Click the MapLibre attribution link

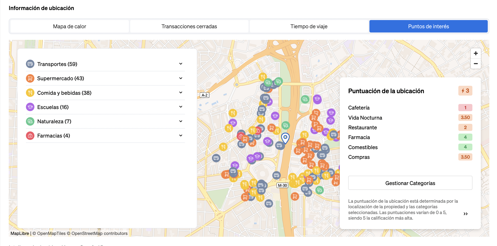(20, 234)
